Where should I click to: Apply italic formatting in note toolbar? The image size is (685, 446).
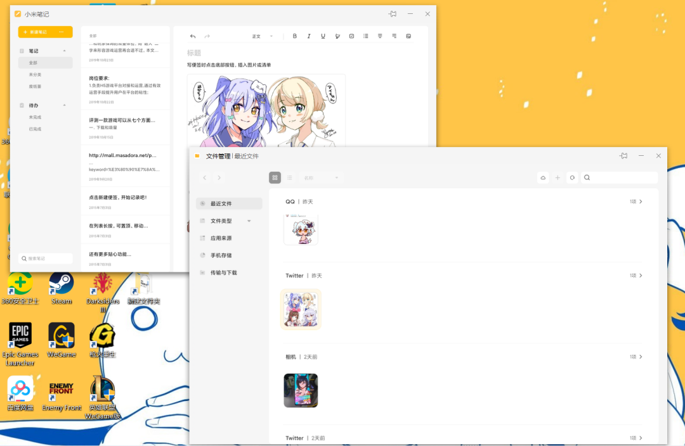click(309, 36)
